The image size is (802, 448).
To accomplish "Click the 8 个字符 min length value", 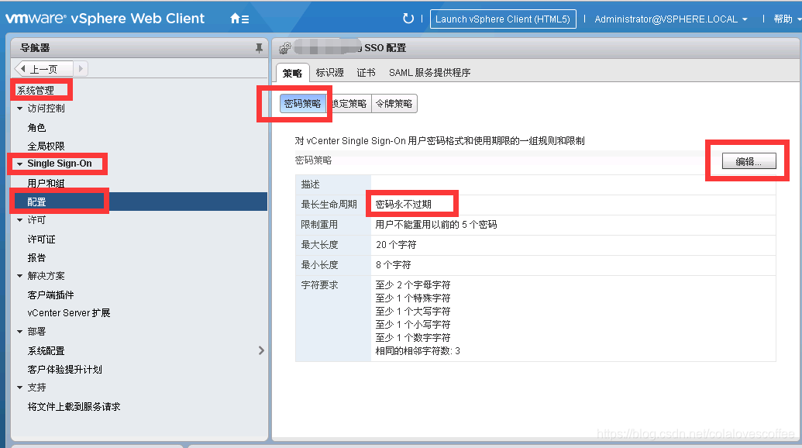I will [x=394, y=265].
